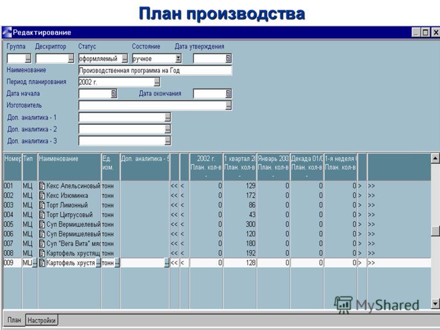
Task: Open the Дата начала calendar button
Action: click(x=114, y=94)
